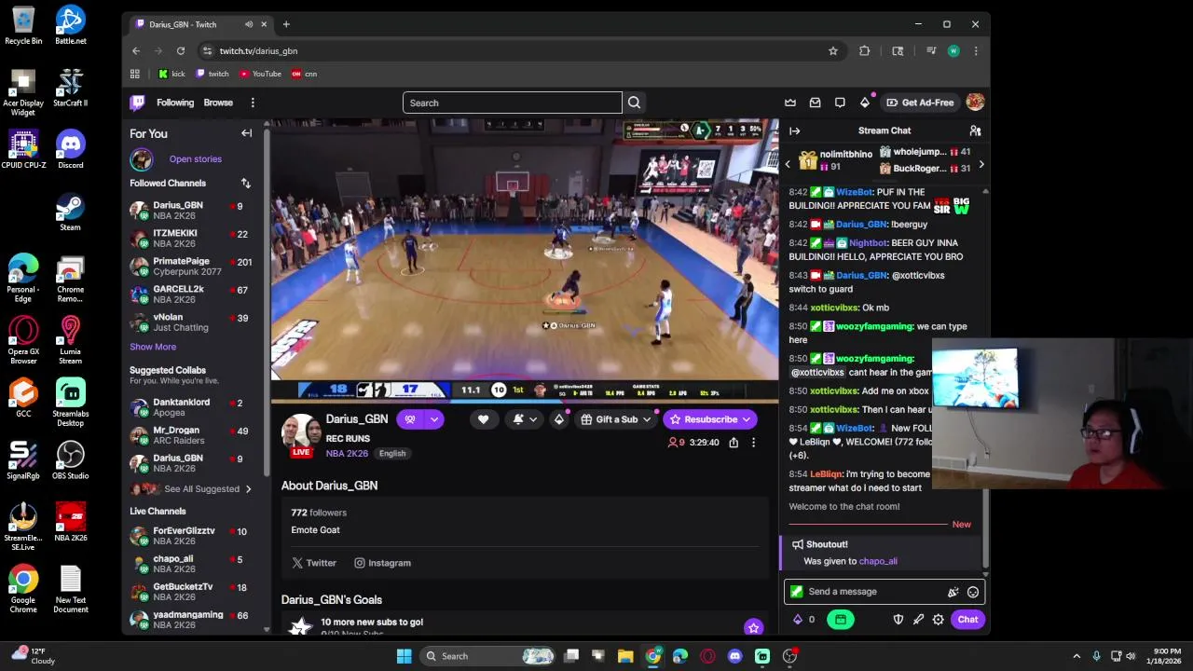Bookmark page with Chrome star icon
The height and width of the screenshot is (671, 1193).
(833, 51)
